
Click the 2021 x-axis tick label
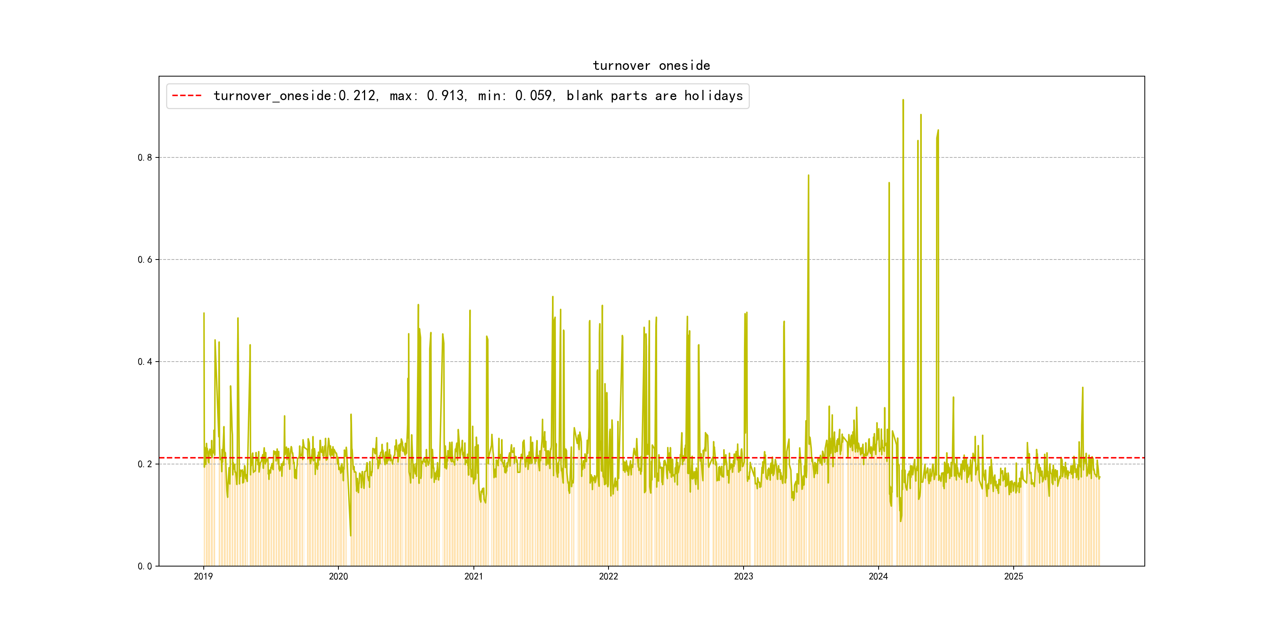click(x=473, y=576)
